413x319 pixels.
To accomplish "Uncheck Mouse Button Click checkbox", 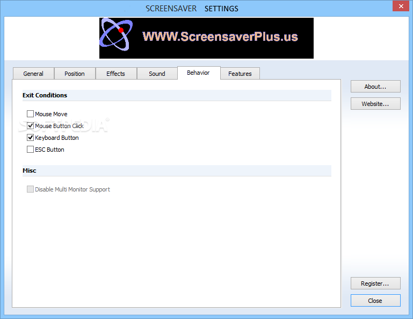I will point(30,126).
